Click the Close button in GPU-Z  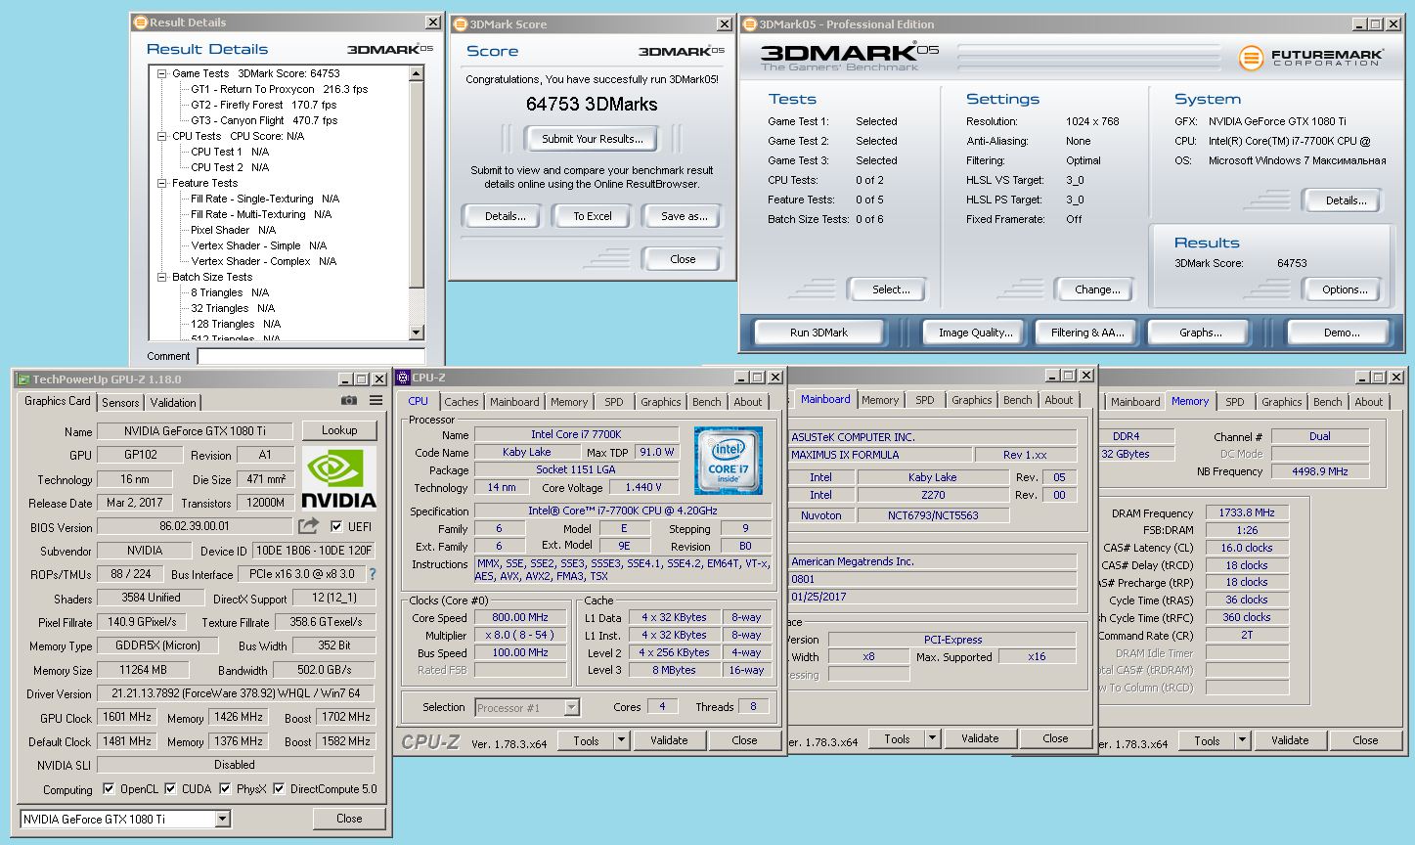click(349, 819)
